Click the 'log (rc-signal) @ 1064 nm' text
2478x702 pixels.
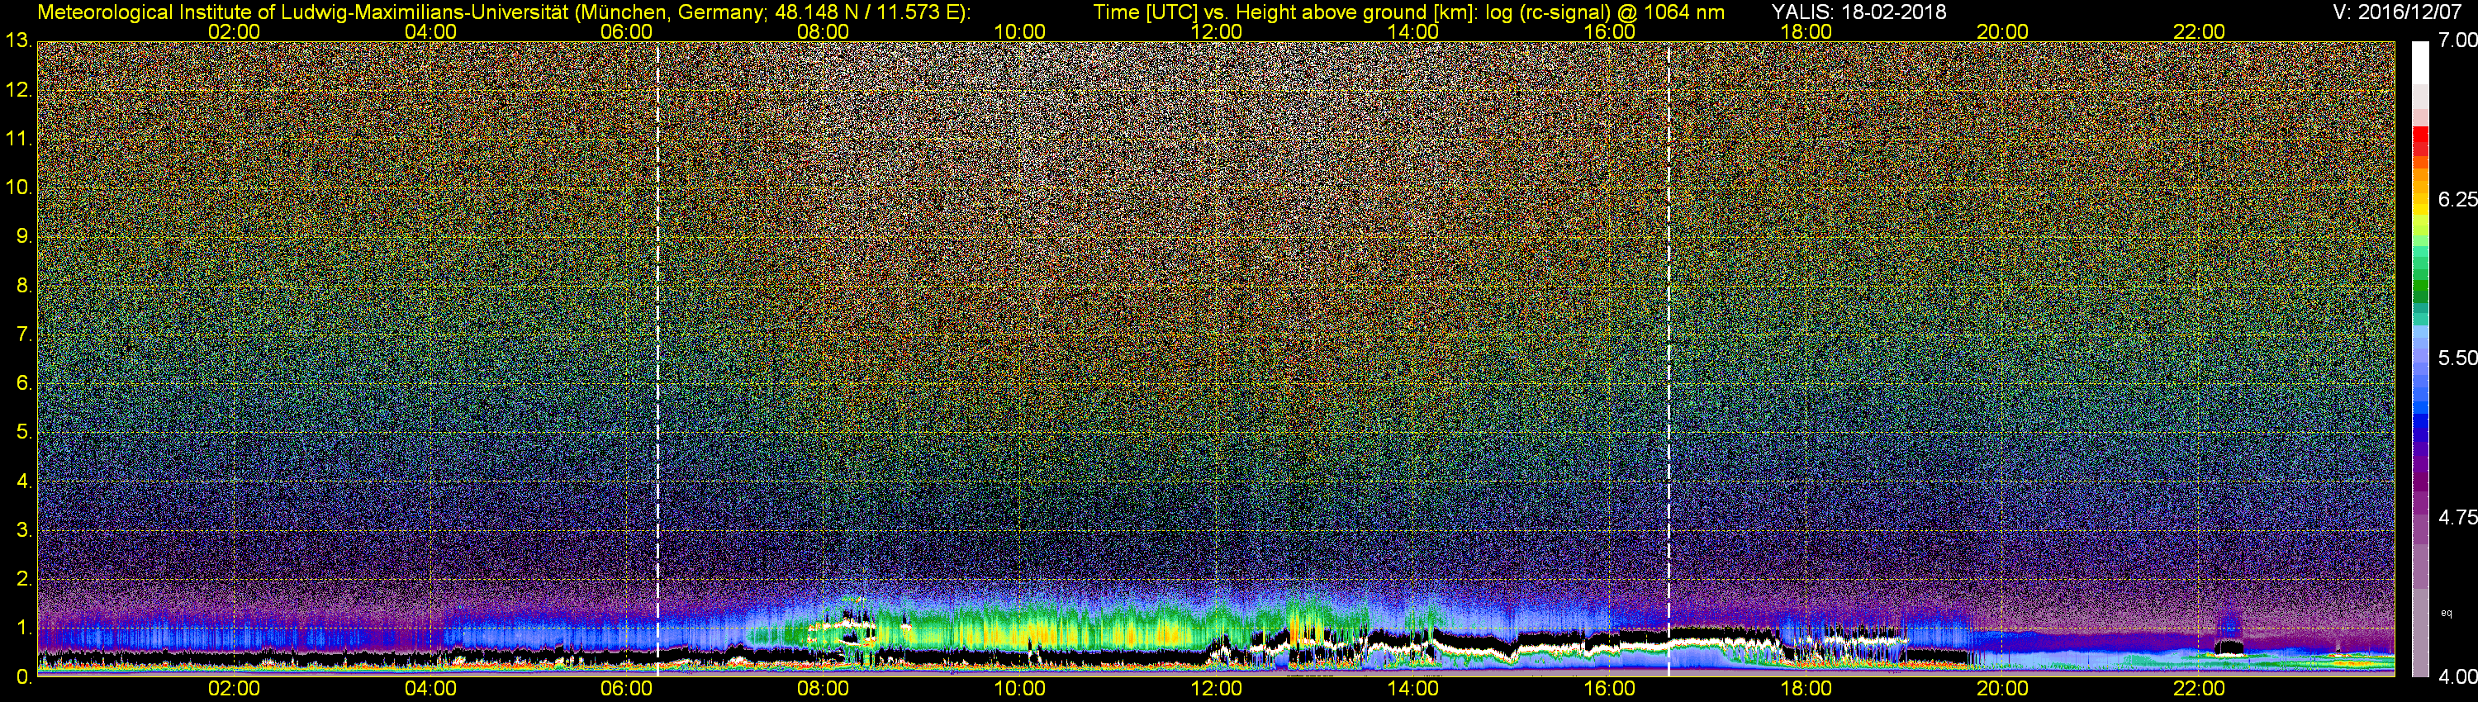(1606, 12)
